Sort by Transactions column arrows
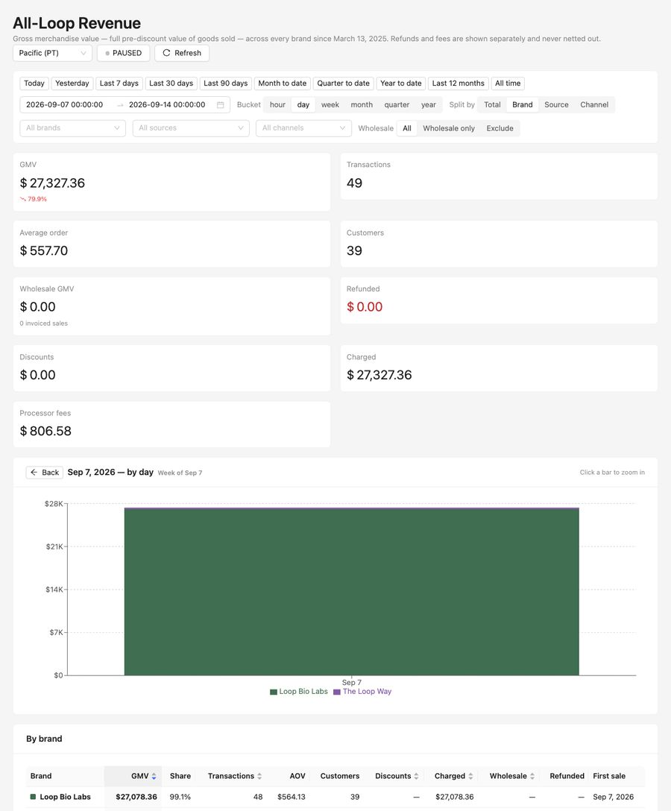671x811 pixels. click(259, 777)
